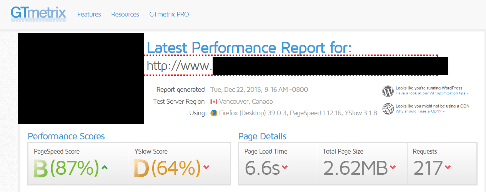
Task: Open the Resources menu item
Action: [125, 15]
